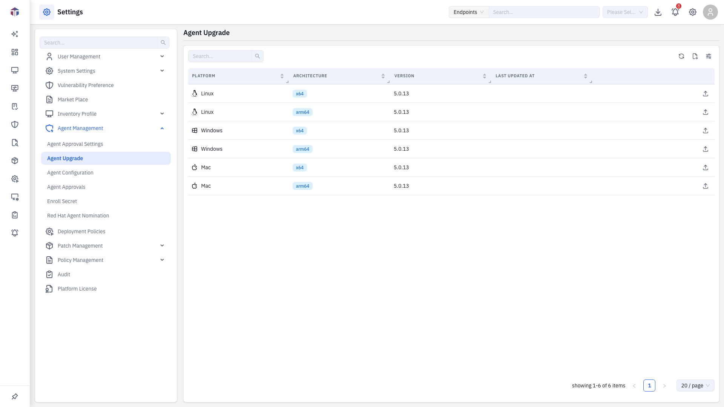Upload agent for Linux x64 row
Image resolution: width=724 pixels, height=407 pixels.
tap(706, 93)
